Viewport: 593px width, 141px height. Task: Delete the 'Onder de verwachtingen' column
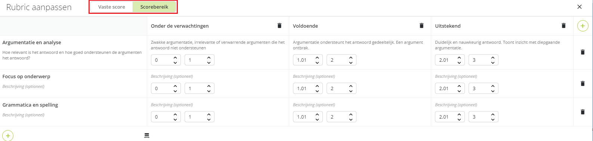coord(279,25)
